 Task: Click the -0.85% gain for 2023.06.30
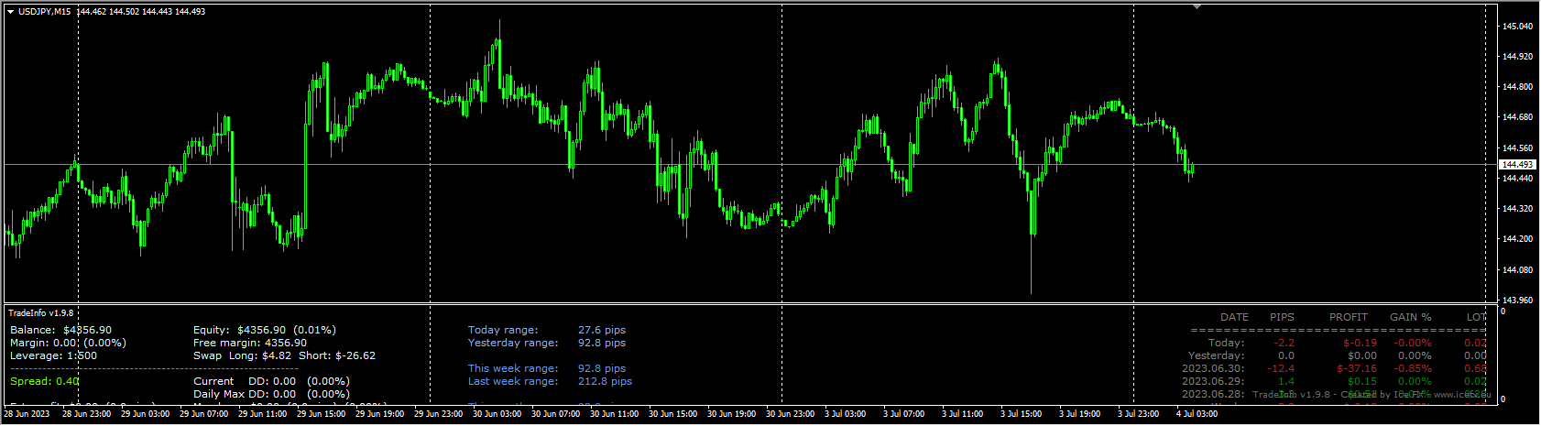click(x=1413, y=368)
